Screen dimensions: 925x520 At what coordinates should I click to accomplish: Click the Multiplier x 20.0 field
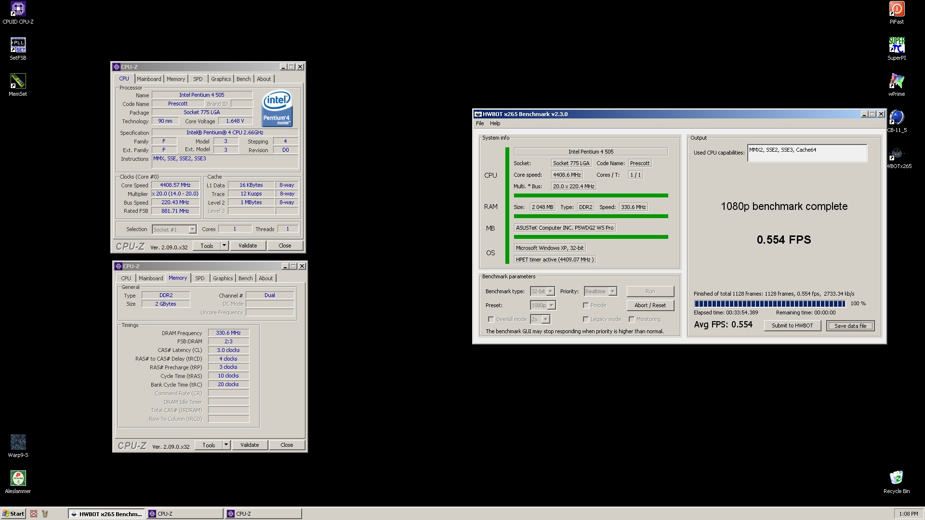(x=175, y=194)
